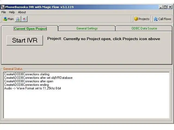Screen dimensions: 174x130
Task: Click the General Status group label
Action: coord(13,69)
